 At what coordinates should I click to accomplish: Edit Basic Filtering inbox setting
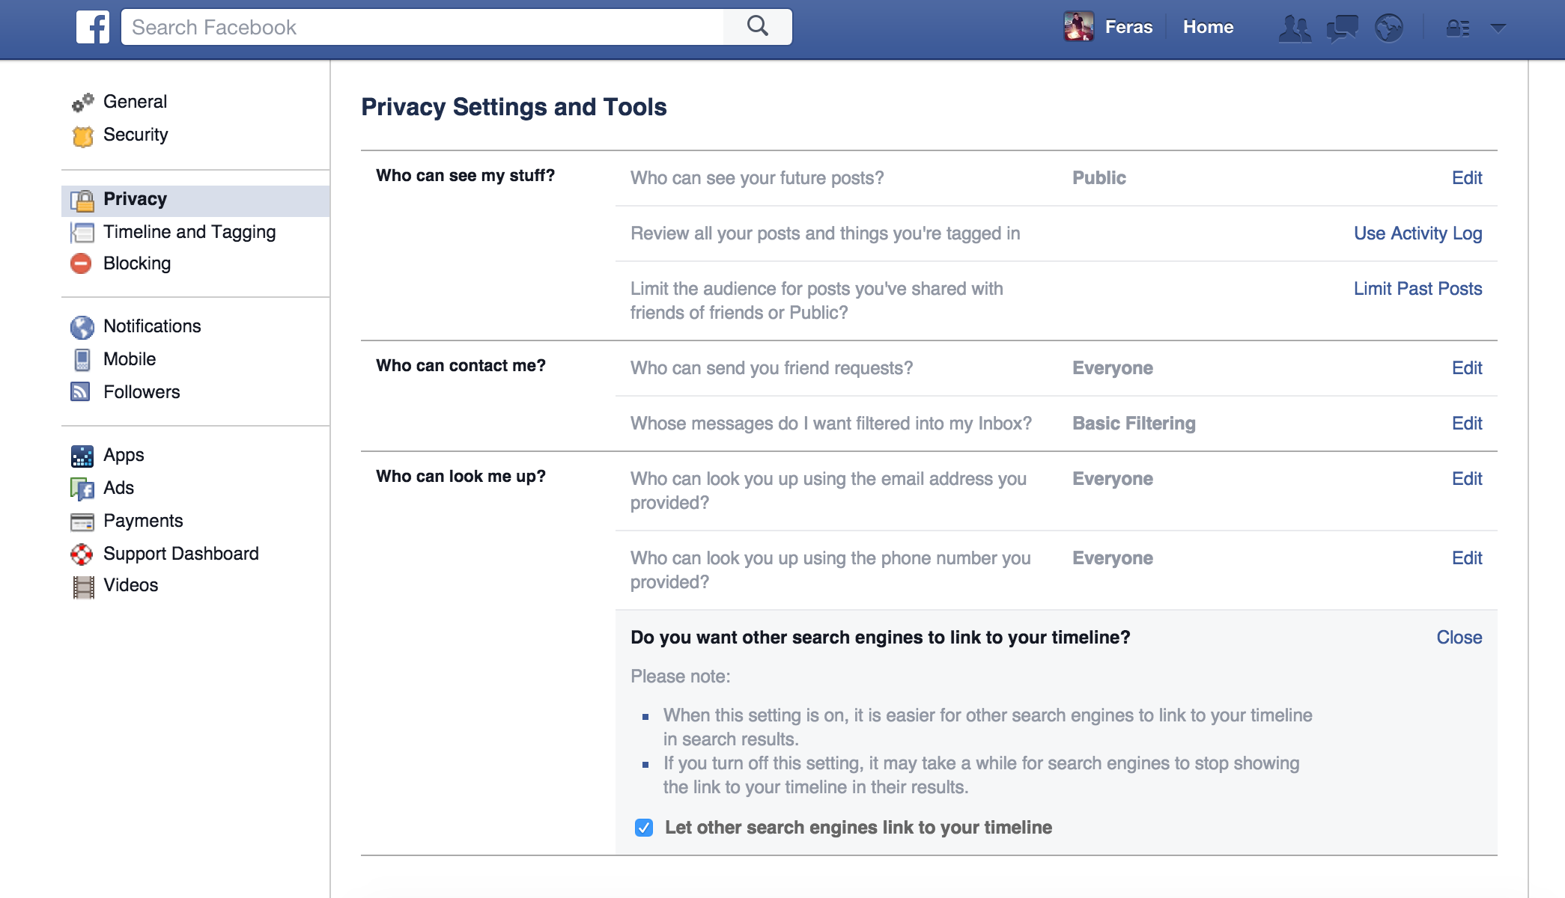(x=1466, y=424)
